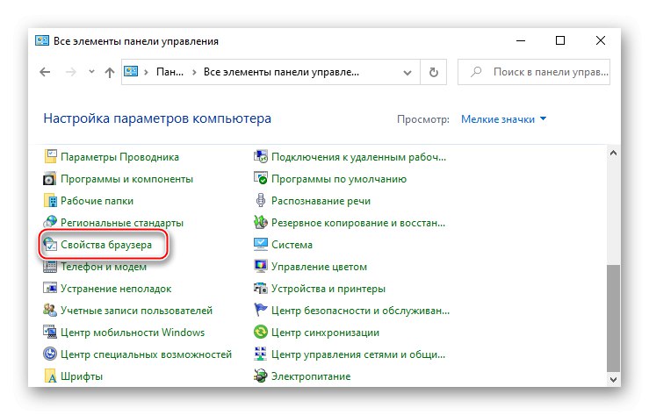Open the Центр безопасности flag icon
This screenshot has height=415, width=649.
point(260,310)
